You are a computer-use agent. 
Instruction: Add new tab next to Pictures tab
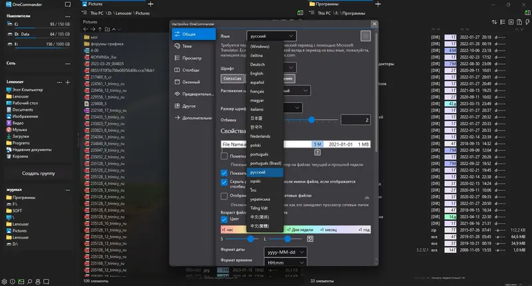pyautogui.click(x=151, y=4)
